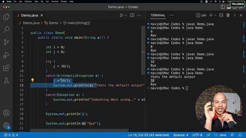Open the Help menu

point(71,2)
